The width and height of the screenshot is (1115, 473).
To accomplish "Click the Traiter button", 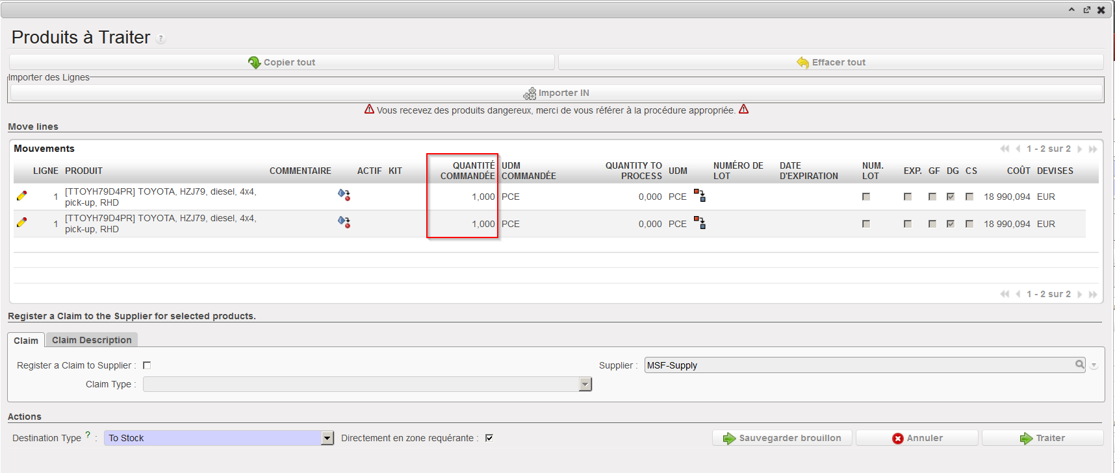I will [x=1042, y=438].
